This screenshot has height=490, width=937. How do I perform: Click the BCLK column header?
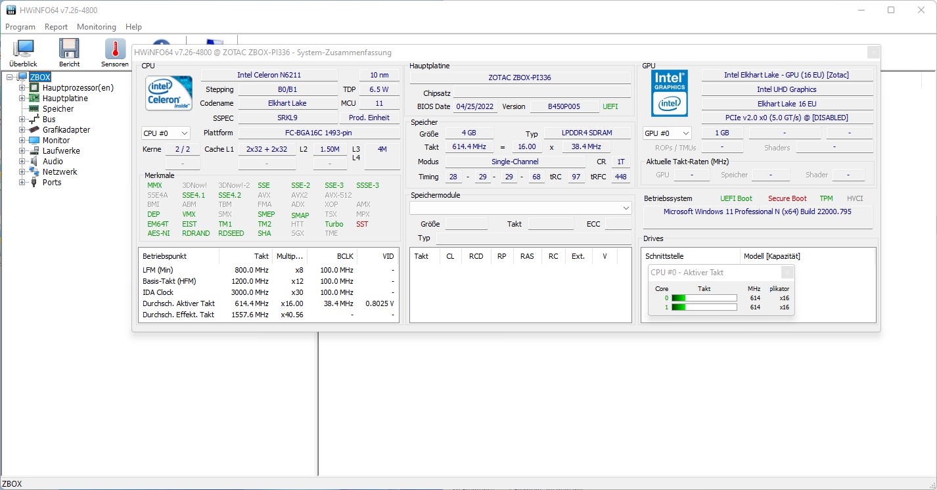332,256
